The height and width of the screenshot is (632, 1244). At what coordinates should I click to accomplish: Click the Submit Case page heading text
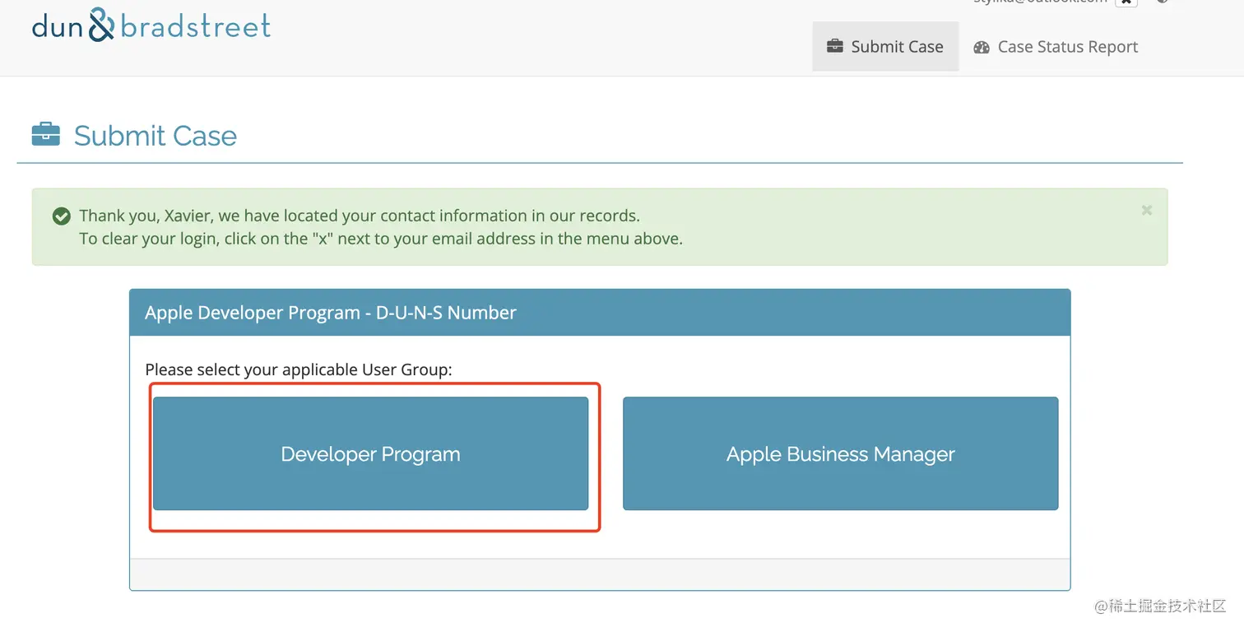[155, 135]
